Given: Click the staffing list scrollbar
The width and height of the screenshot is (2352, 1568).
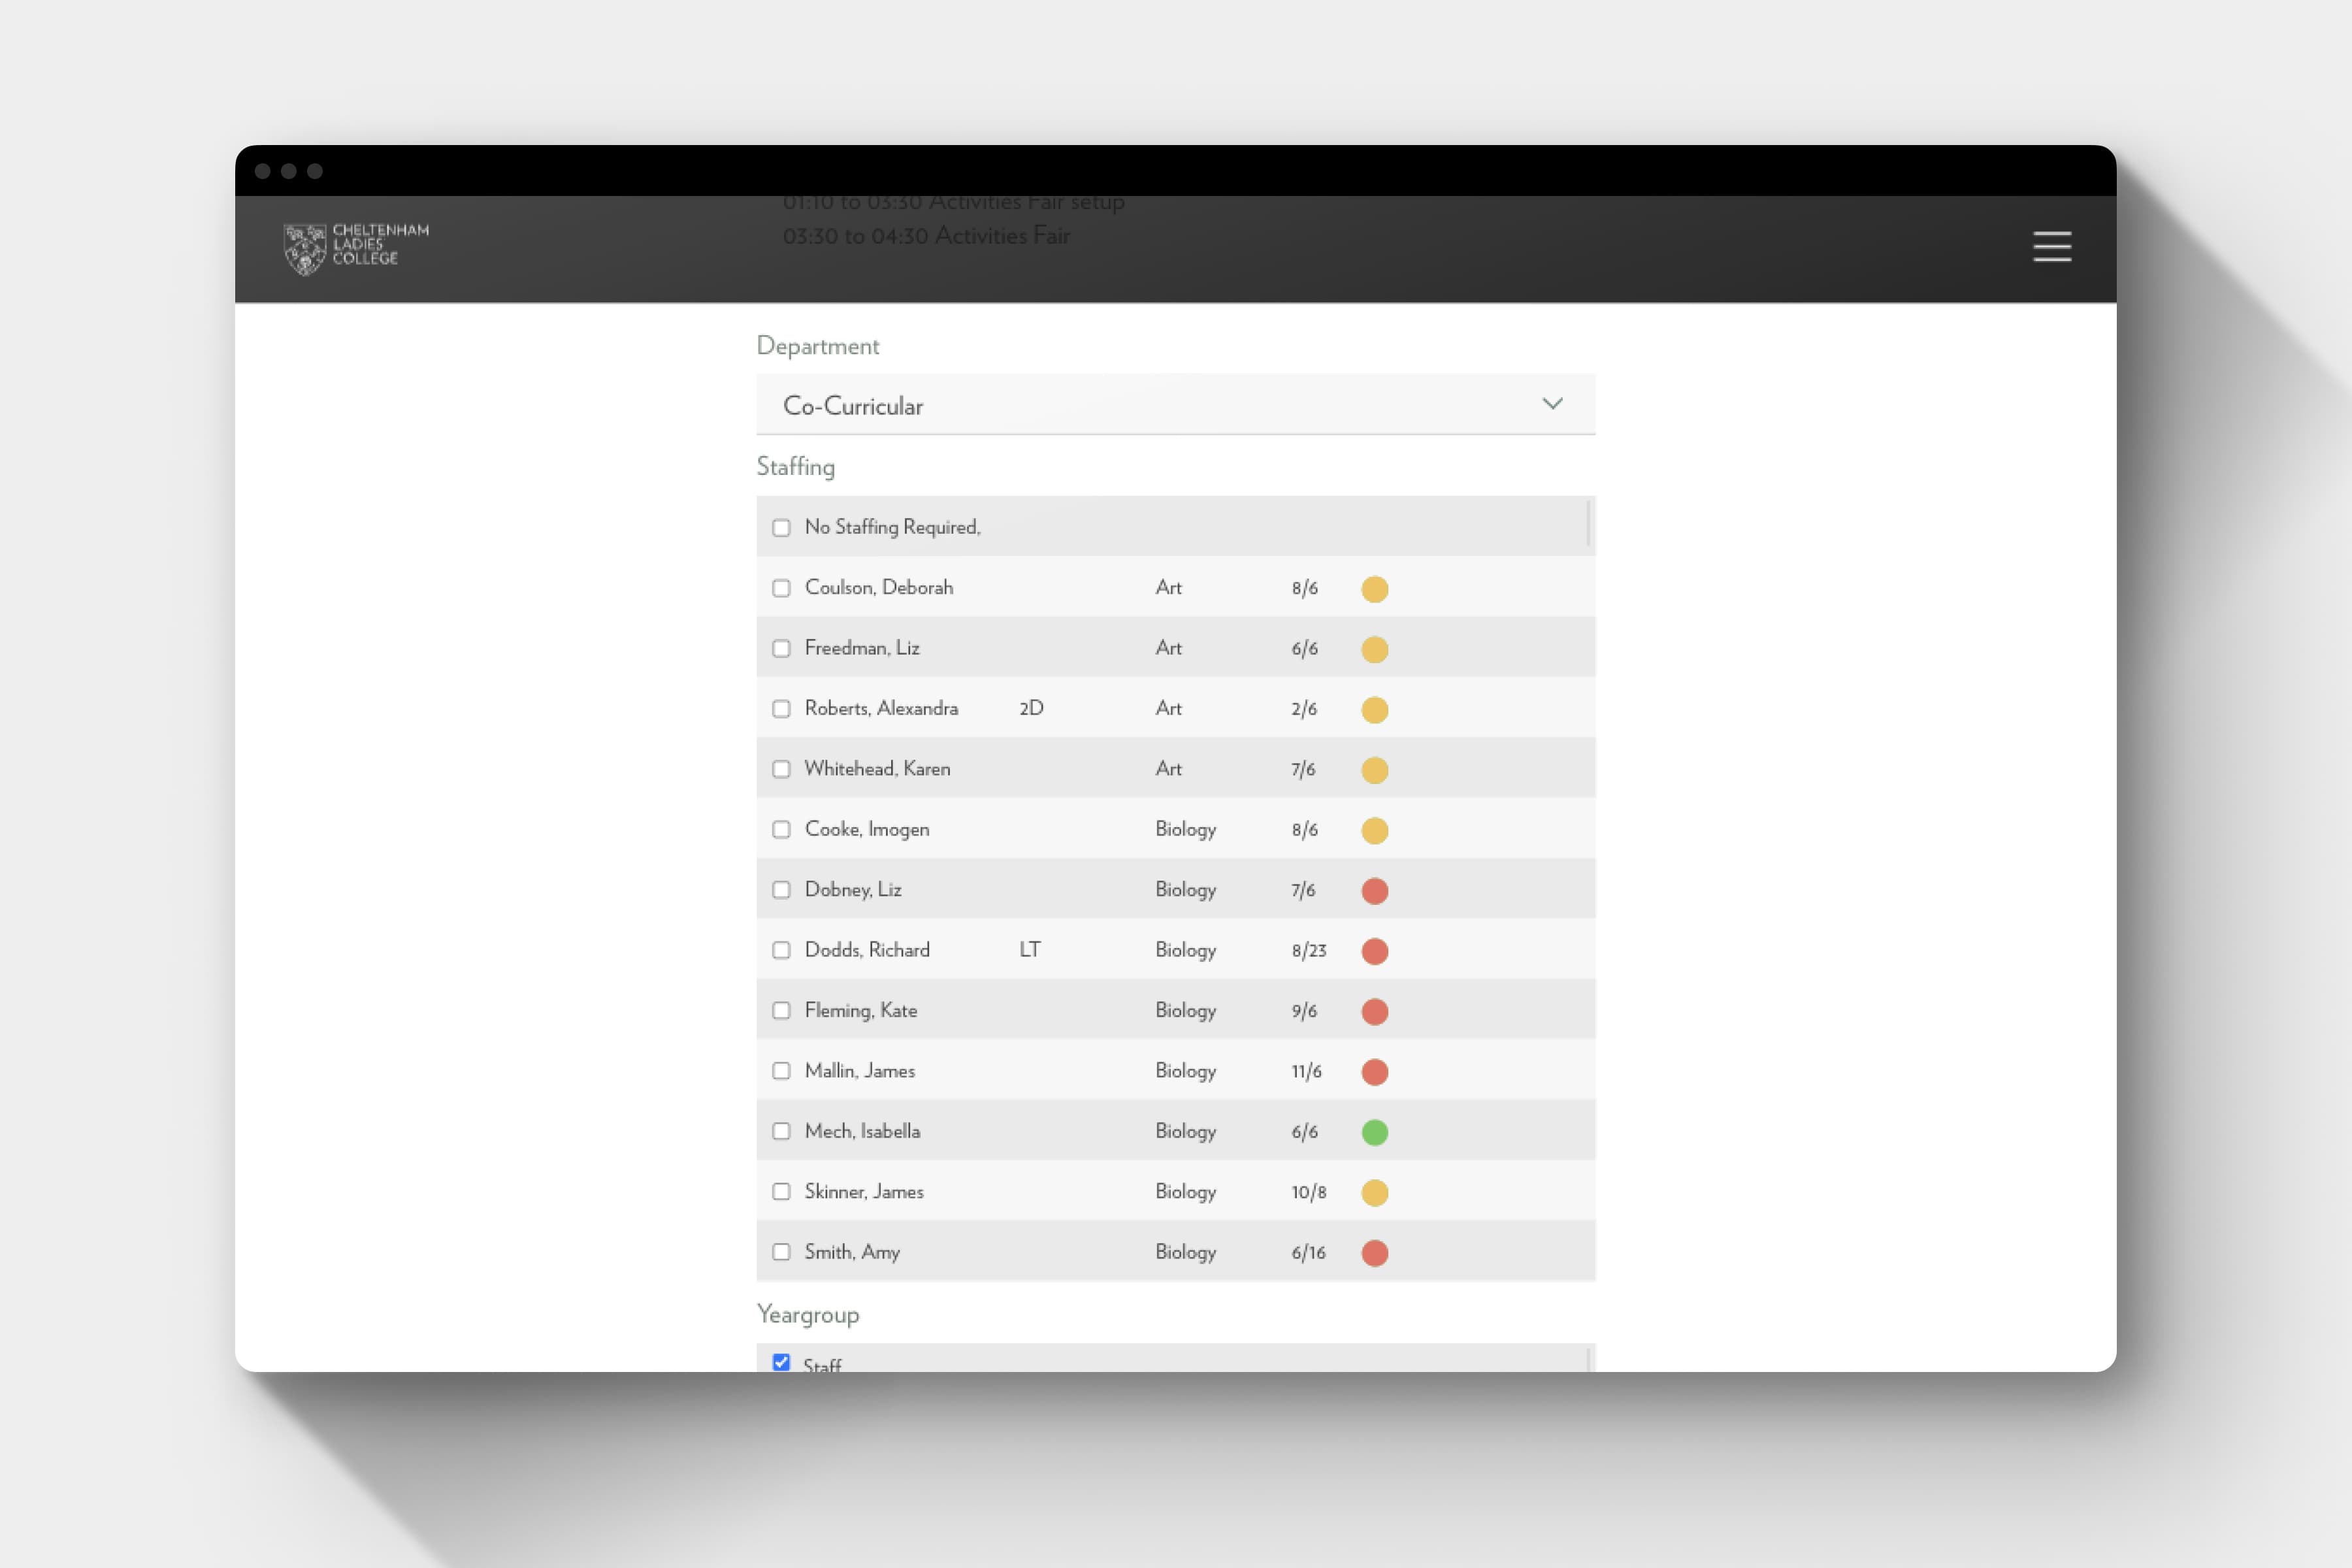Looking at the screenshot, I should click(x=1588, y=524).
